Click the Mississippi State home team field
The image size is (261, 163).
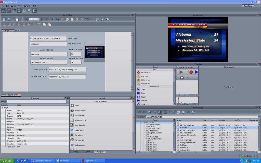(x=49, y=62)
